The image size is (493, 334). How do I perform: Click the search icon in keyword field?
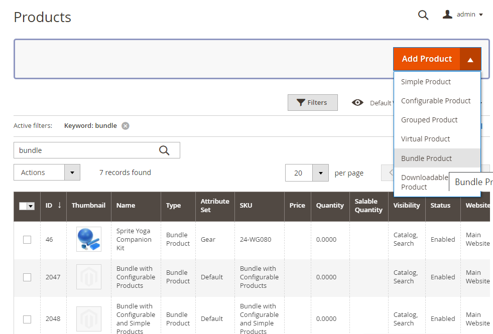(x=164, y=150)
